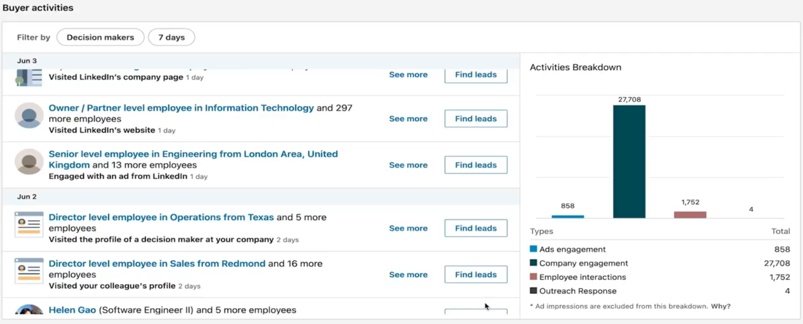The image size is (803, 324).
Task: Click the Company engagement bar in chart
Action: click(x=629, y=162)
